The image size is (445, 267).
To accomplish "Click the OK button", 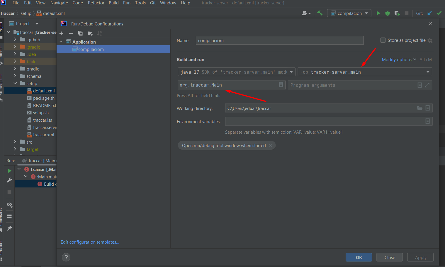I will [359, 257].
